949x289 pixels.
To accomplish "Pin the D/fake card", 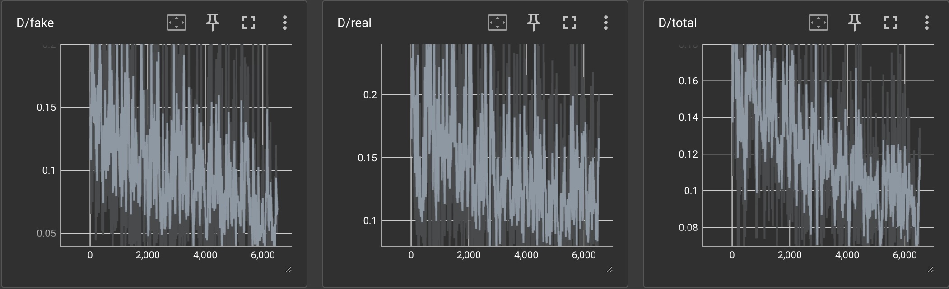I will point(213,23).
